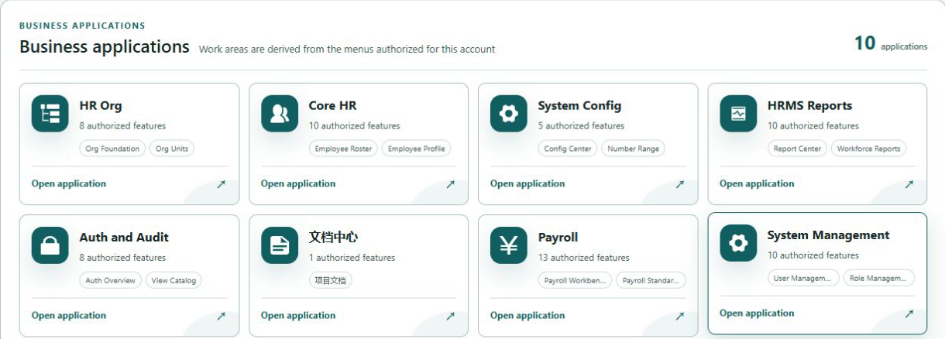Screen dimensions: 945x339
Task: Click the arrow icon on HRMS Reports card
Action: click(x=909, y=184)
